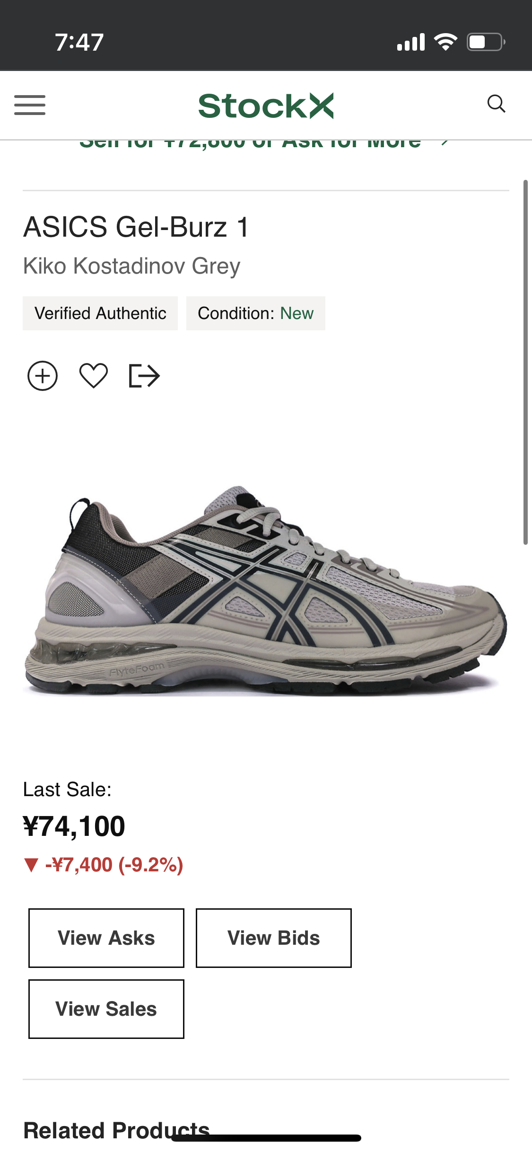Screen dimensions: 532x1153
Task: Share the product with share icon
Action: click(144, 376)
